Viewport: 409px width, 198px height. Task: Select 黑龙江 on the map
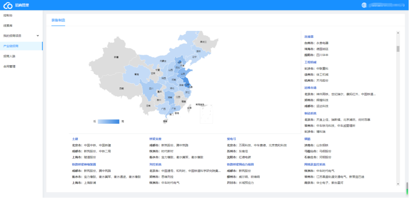[x=203, y=42]
